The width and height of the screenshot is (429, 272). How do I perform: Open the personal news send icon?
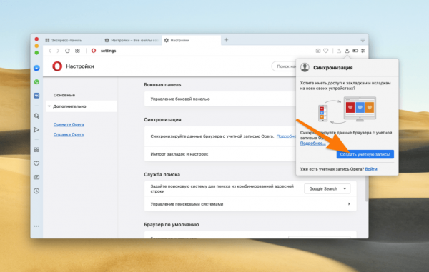point(36,129)
